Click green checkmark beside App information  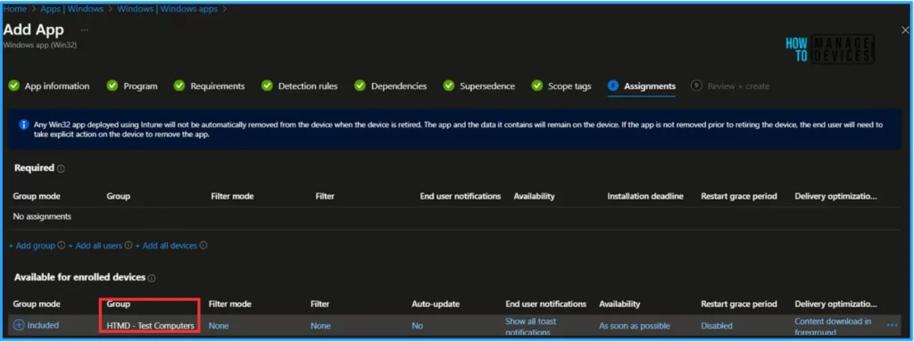(x=13, y=86)
